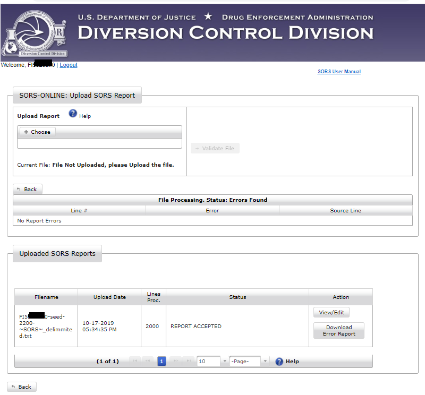Click Download Error Report button
This screenshot has height=395, width=425.
[x=339, y=331]
